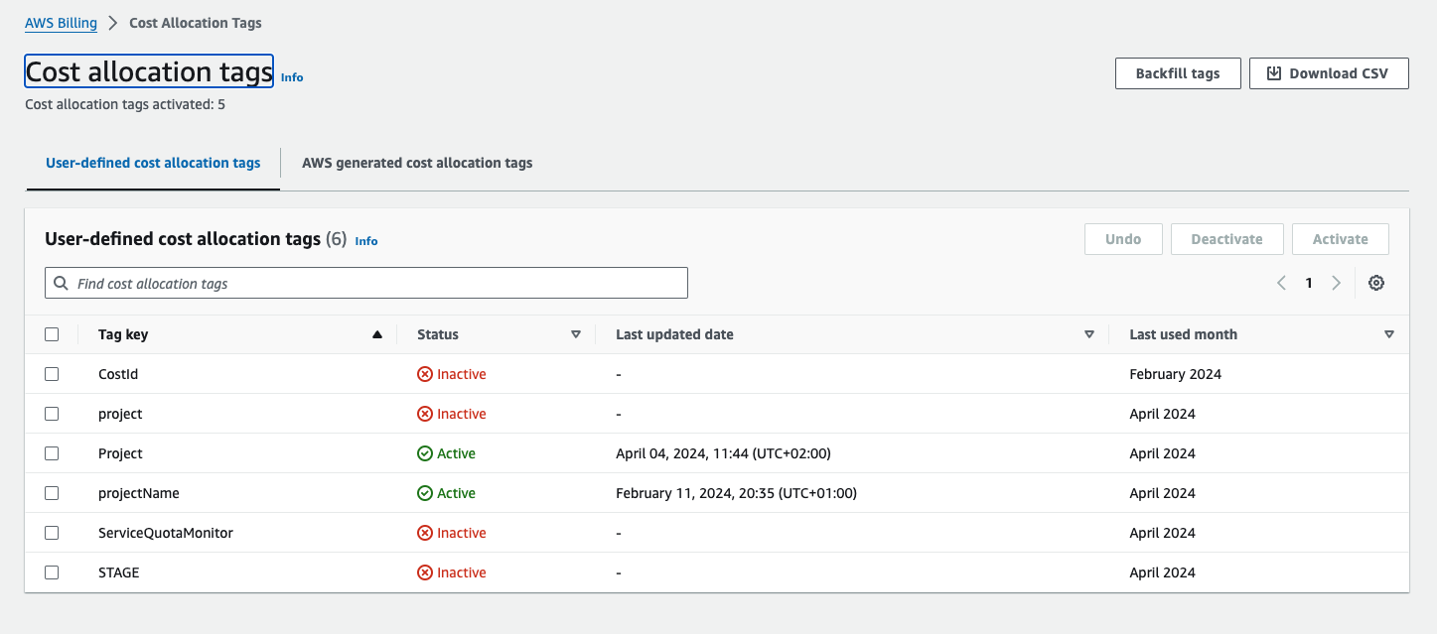Click the Project Active checkmark icon
The image size is (1437, 634).
pyautogui.click(x=425, y=453)
